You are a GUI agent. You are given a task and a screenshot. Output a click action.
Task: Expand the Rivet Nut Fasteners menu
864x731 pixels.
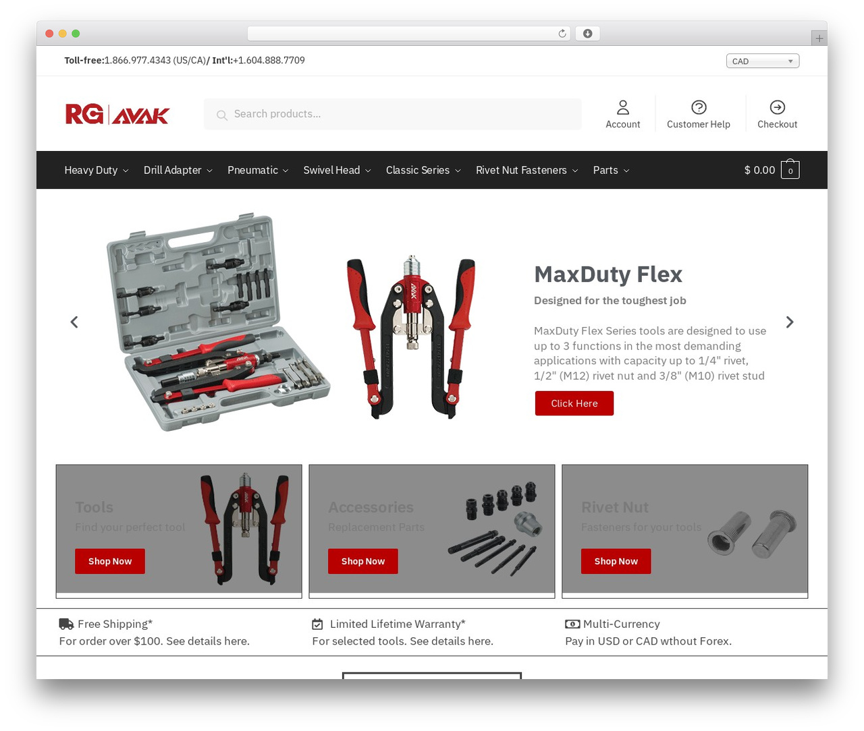tap(526, 170)
